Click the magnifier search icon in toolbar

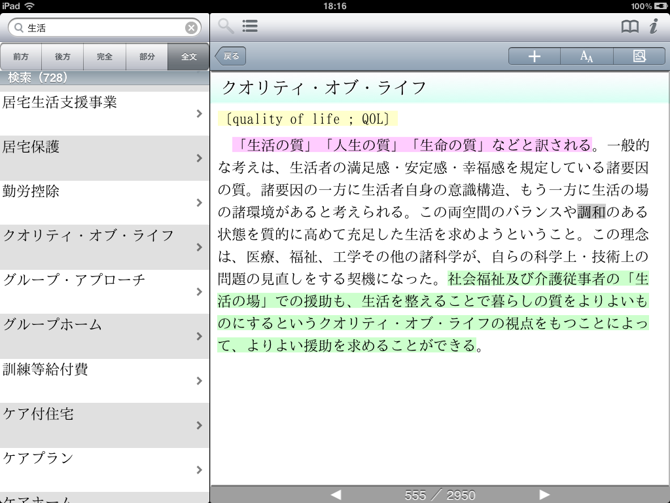click(226, 26)
